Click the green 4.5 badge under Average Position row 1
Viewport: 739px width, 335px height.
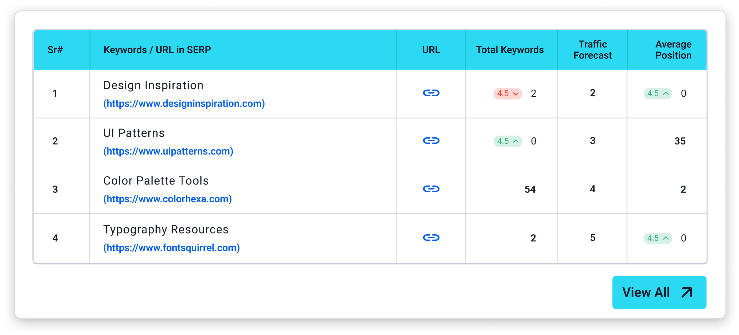point(657,93)
